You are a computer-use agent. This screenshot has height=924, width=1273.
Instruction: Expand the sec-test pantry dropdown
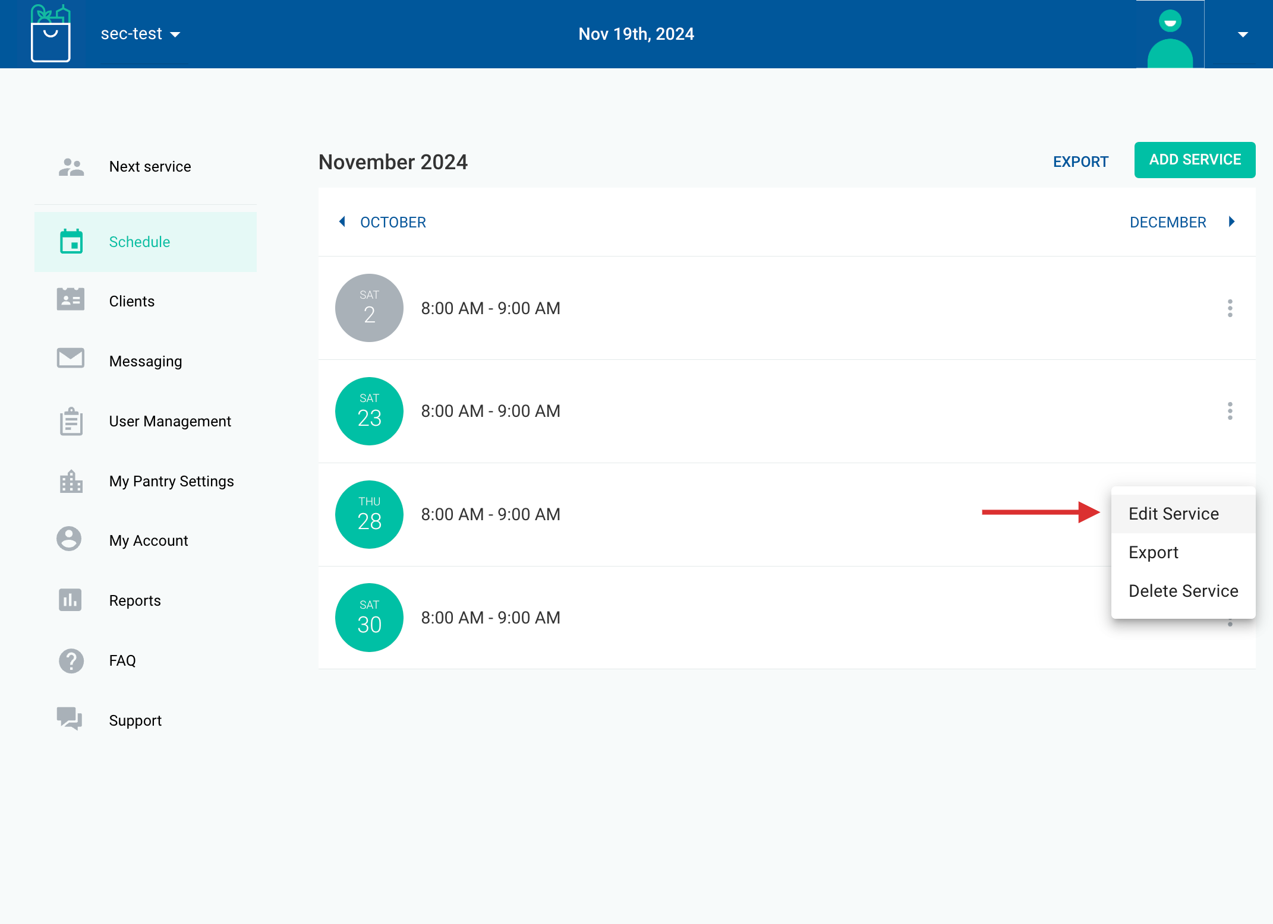140,34
